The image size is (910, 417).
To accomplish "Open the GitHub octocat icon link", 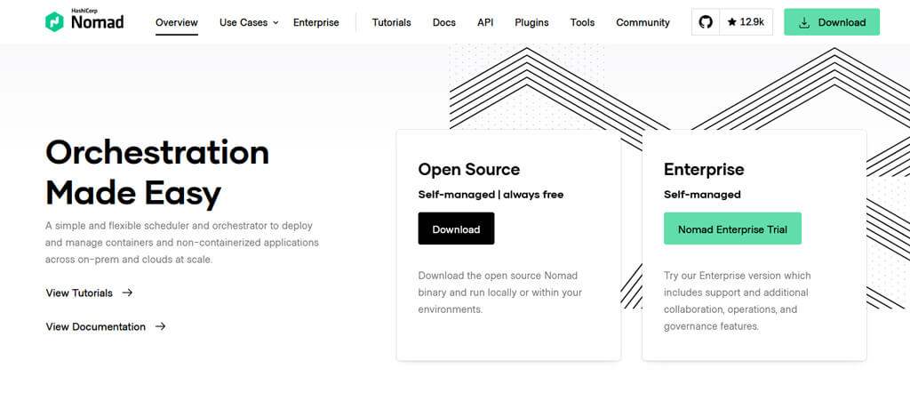I will click(x=705, y=22).
